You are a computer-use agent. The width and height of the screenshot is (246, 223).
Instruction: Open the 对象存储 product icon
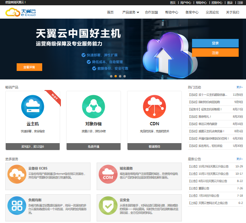(x=93, y=107)
